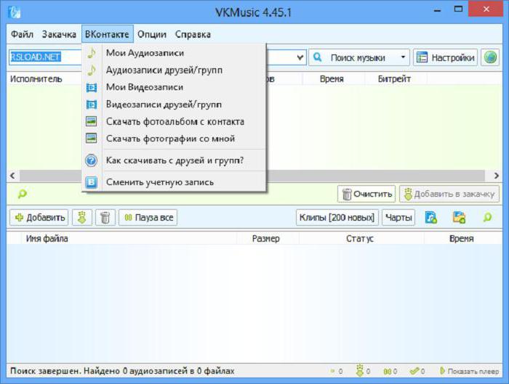Click the paused count indicator in status bar
Image resolution: width=509 pixels, height=384 pixels.
390,372
